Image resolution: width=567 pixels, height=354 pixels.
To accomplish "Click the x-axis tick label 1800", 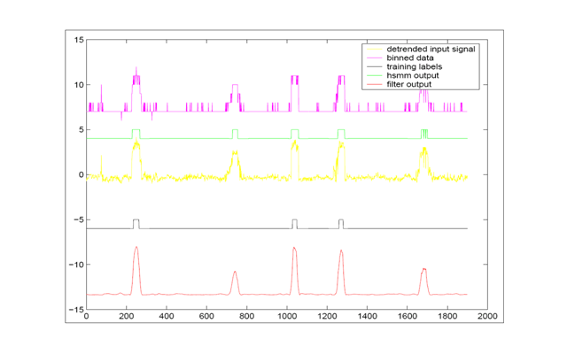I will [x=447, y=317].
